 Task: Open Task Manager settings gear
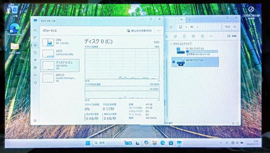35,121
